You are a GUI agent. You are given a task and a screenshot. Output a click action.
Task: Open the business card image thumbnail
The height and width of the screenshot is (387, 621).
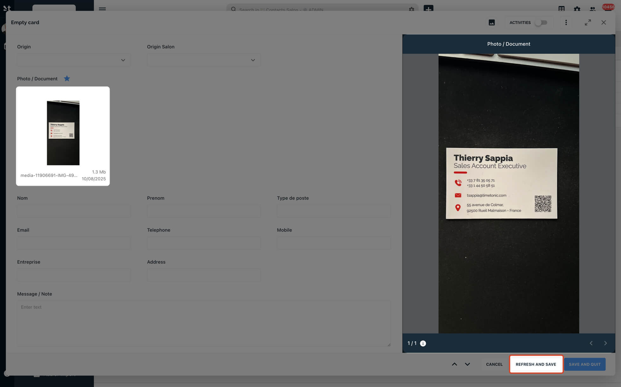63,133
